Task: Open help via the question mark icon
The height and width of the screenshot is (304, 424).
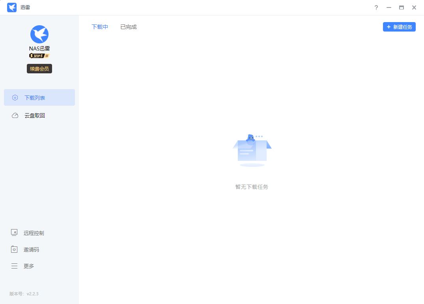Action: (376, 7)
